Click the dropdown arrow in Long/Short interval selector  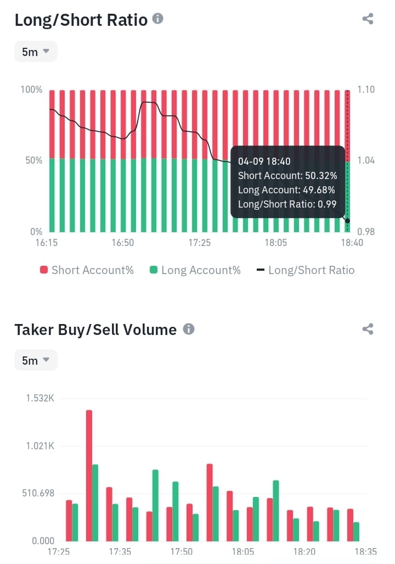pos(46,51)
